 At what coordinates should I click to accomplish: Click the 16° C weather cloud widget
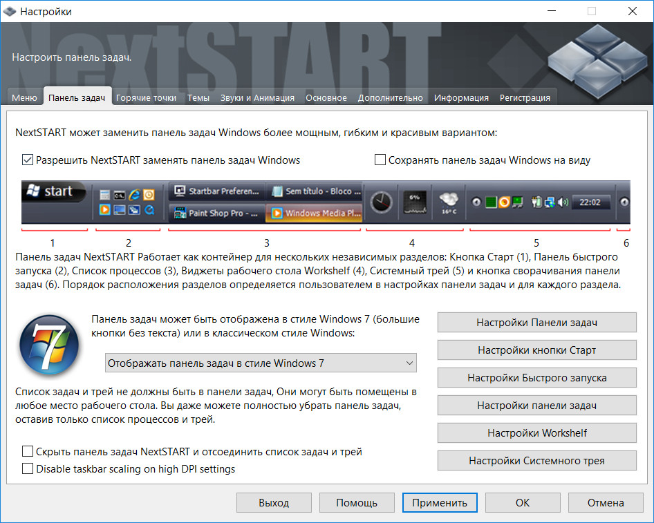tap(449, 202)
